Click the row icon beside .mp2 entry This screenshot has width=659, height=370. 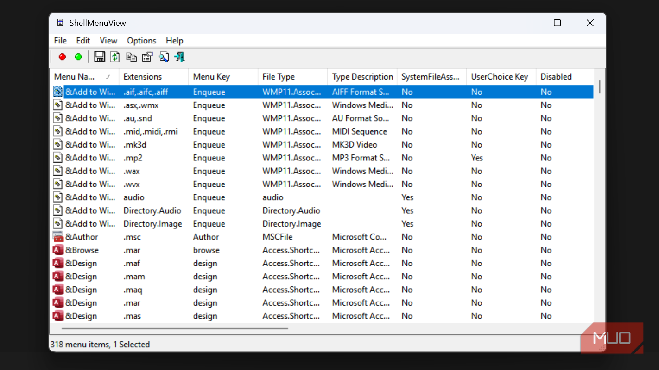click(58, 158)
